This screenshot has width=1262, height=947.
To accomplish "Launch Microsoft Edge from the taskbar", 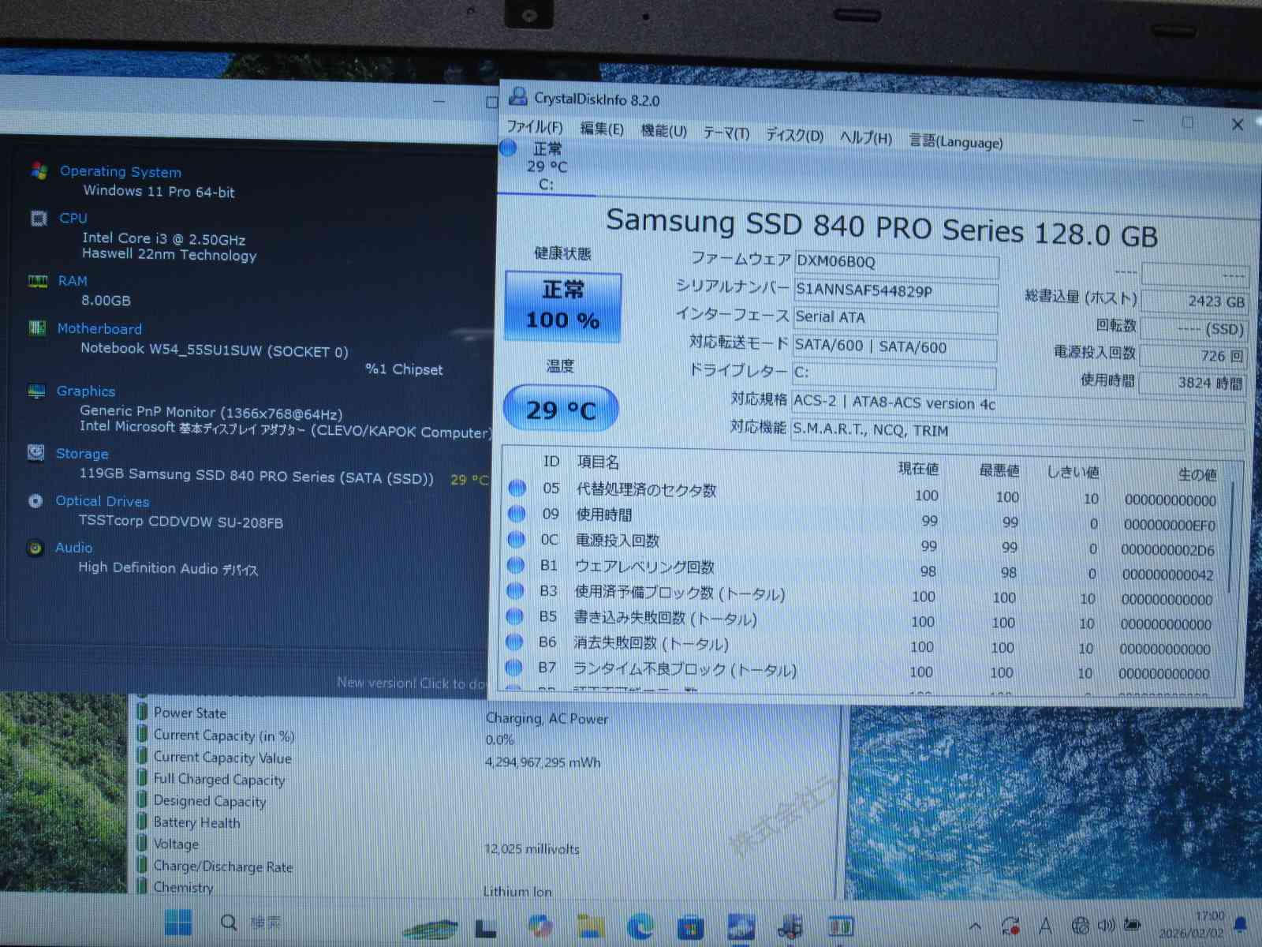I will coord(640,926).
